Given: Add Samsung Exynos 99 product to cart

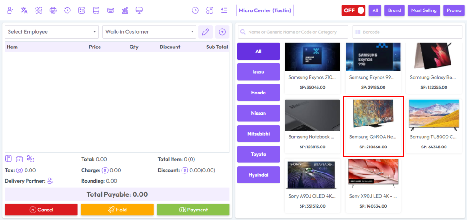Looking at the screenshot, I should click(x=373, y=68).
